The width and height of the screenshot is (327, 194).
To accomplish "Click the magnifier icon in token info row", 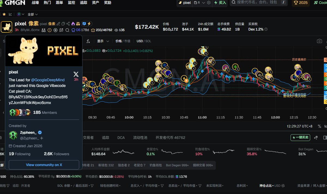I will click(67, 30).
